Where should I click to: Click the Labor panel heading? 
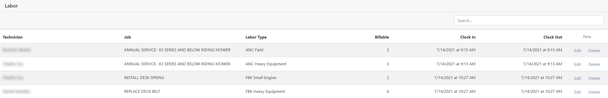point(11,6)
